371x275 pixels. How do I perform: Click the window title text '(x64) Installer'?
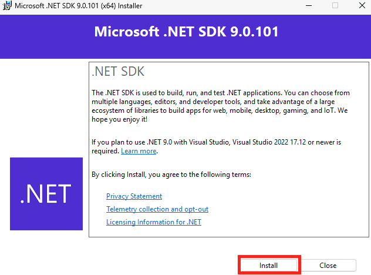[x=122, y=6]
